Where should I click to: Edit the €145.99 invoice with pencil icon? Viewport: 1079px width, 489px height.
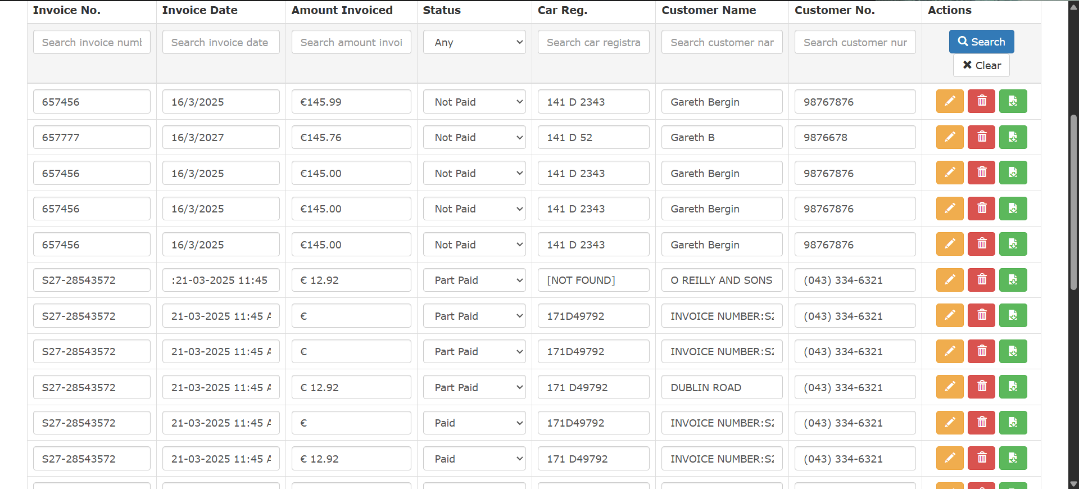pos(949,101)
